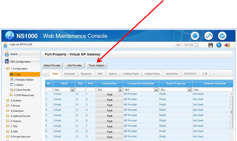Viewport: 237px width, 141px height.
Task: Switch to the Voice/FAX tab
Action: click(x=171, y=74)
